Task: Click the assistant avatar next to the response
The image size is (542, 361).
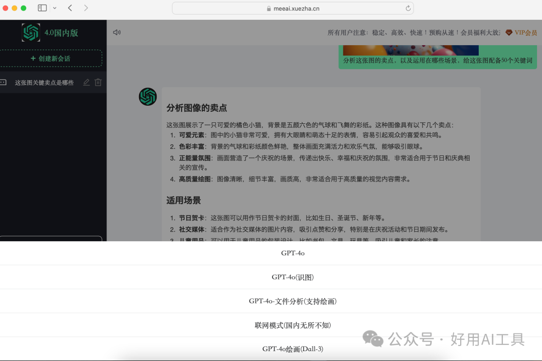Action: pyautogui.click(x=148, y=97)
